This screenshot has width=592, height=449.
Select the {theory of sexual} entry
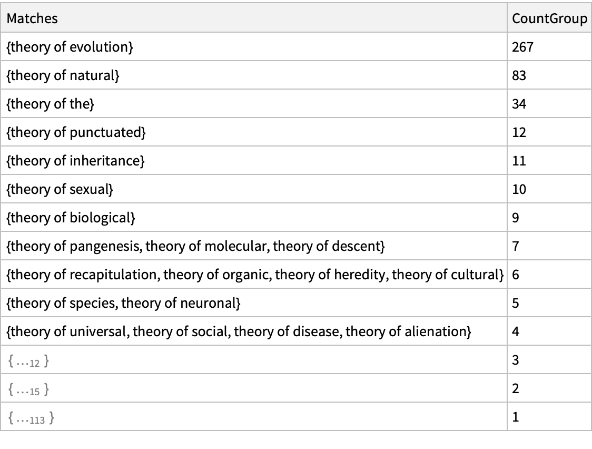[x=60, y=190]
